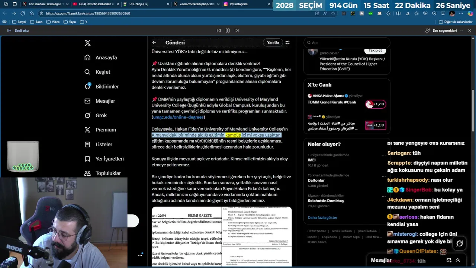Open Keşfet explore page
476x268 pixels.
(97, 72)
